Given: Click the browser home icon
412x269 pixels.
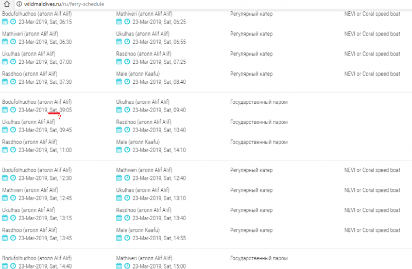Looking at the screenshot, I should pyautogui.click(x=8, y=4).
